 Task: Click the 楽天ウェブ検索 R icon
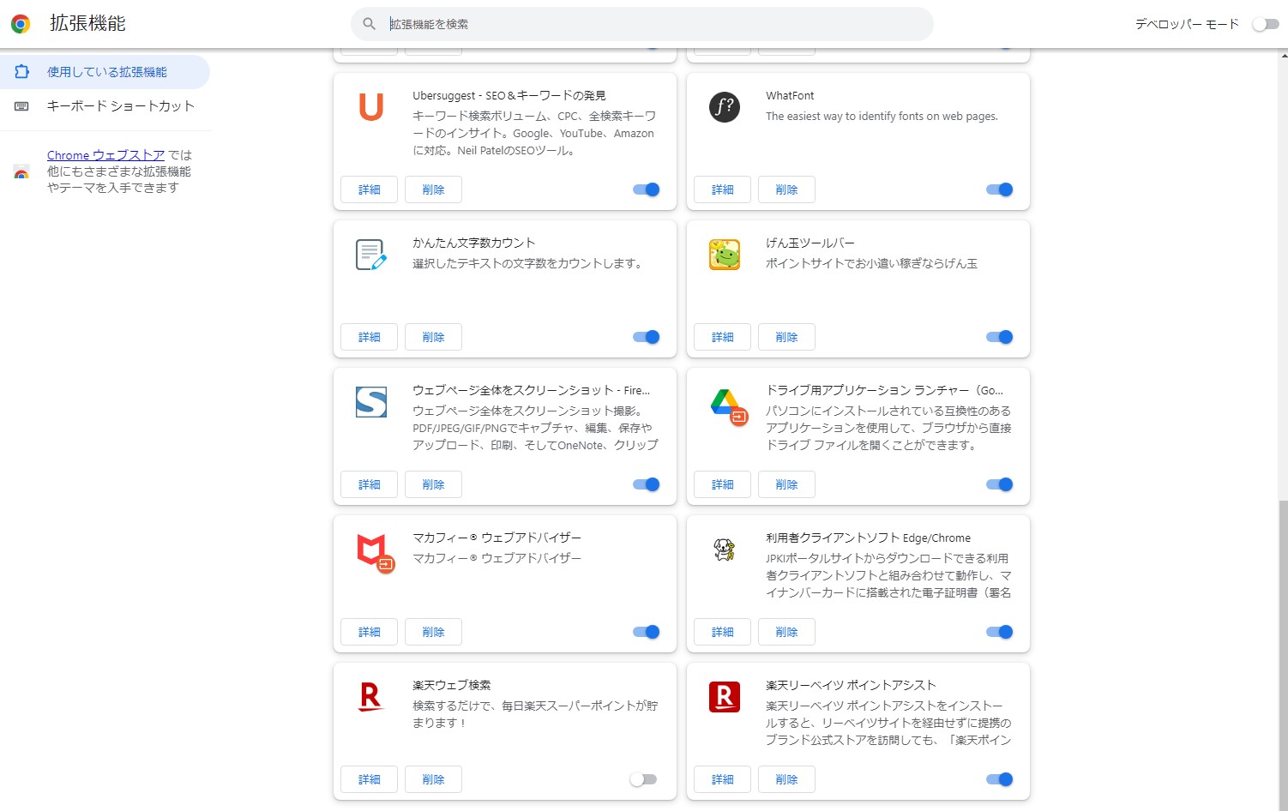(x=371, y=697)
